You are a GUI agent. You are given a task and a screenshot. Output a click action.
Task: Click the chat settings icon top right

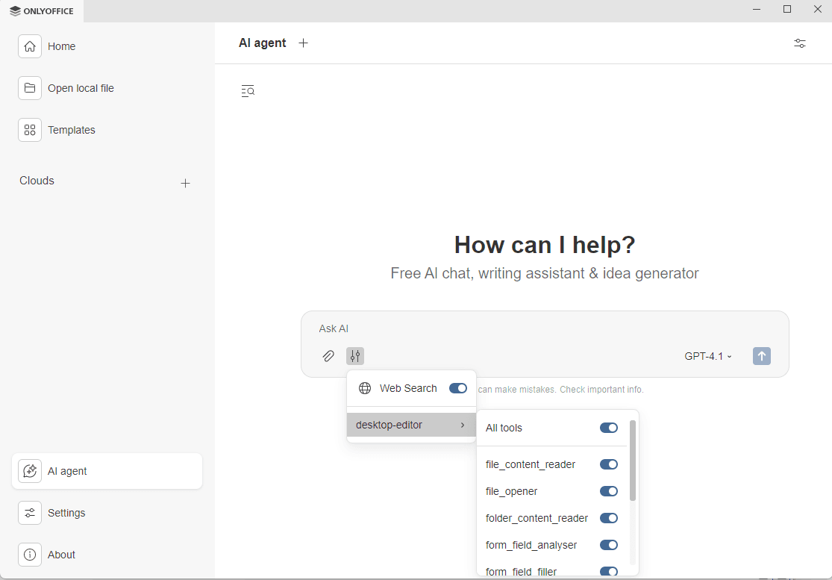(x=799, y=43)
